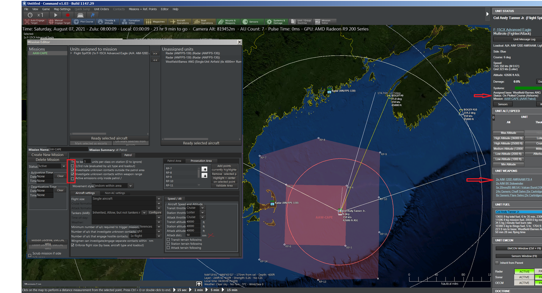The width and height of the screenshot is (542, 293).
Task: Open the Sensors toolbar button
Action: click(x=252, y=21)
